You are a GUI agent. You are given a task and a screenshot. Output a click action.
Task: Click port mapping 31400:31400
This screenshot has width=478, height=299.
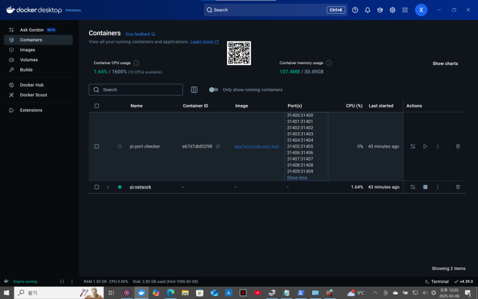(300, 116)
